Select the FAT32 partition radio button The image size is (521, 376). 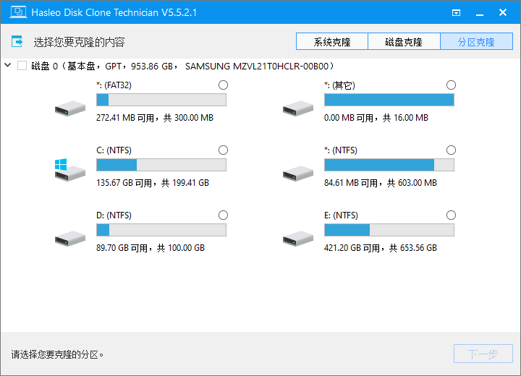[x=223, y=85]
